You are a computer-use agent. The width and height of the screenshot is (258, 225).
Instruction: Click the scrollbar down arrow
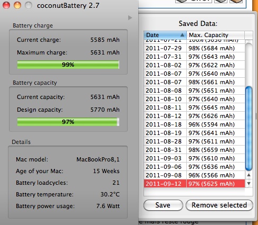click(249, 184)
